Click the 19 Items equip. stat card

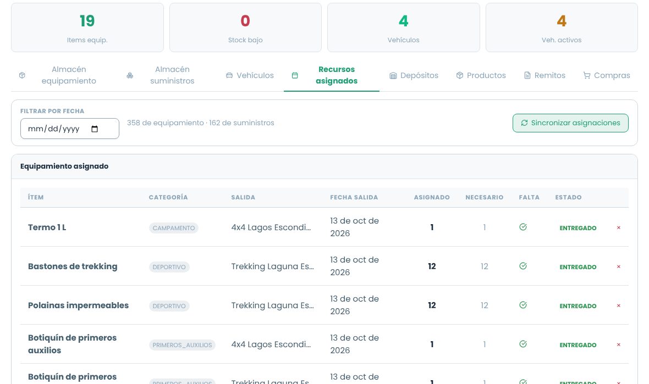[87, 27]
